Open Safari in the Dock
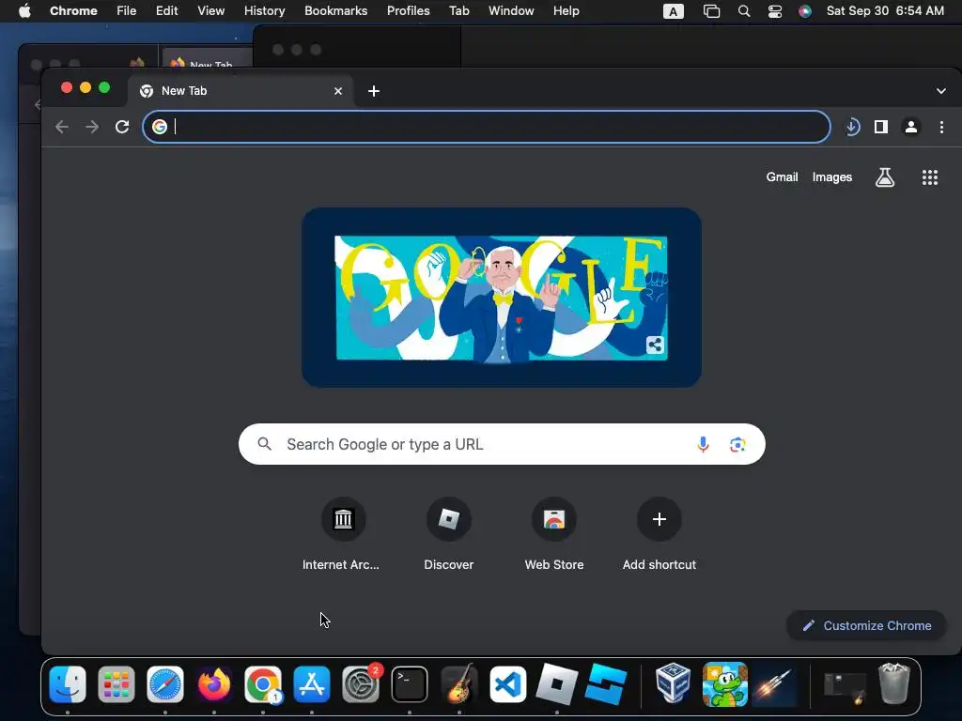 click(x=165, y=684)
